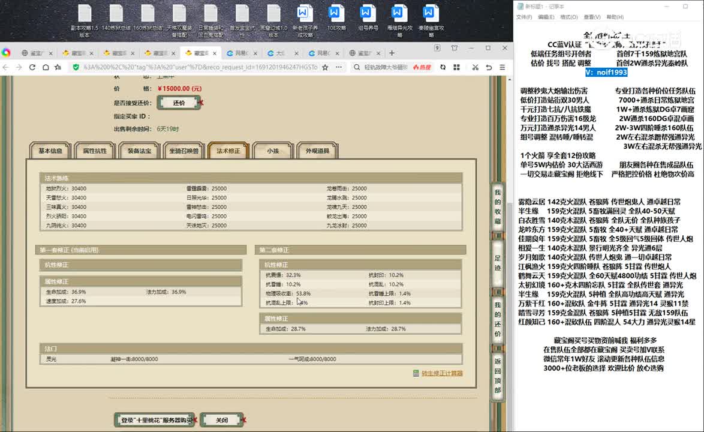Switch to the 属性抗性 tab
704x432 pixels.
coord(95,151)
